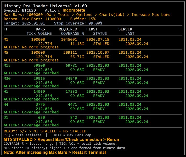Click 'ACTION: Coverage reached' under H1
186x157 pixels.
[x=31, y=99]
